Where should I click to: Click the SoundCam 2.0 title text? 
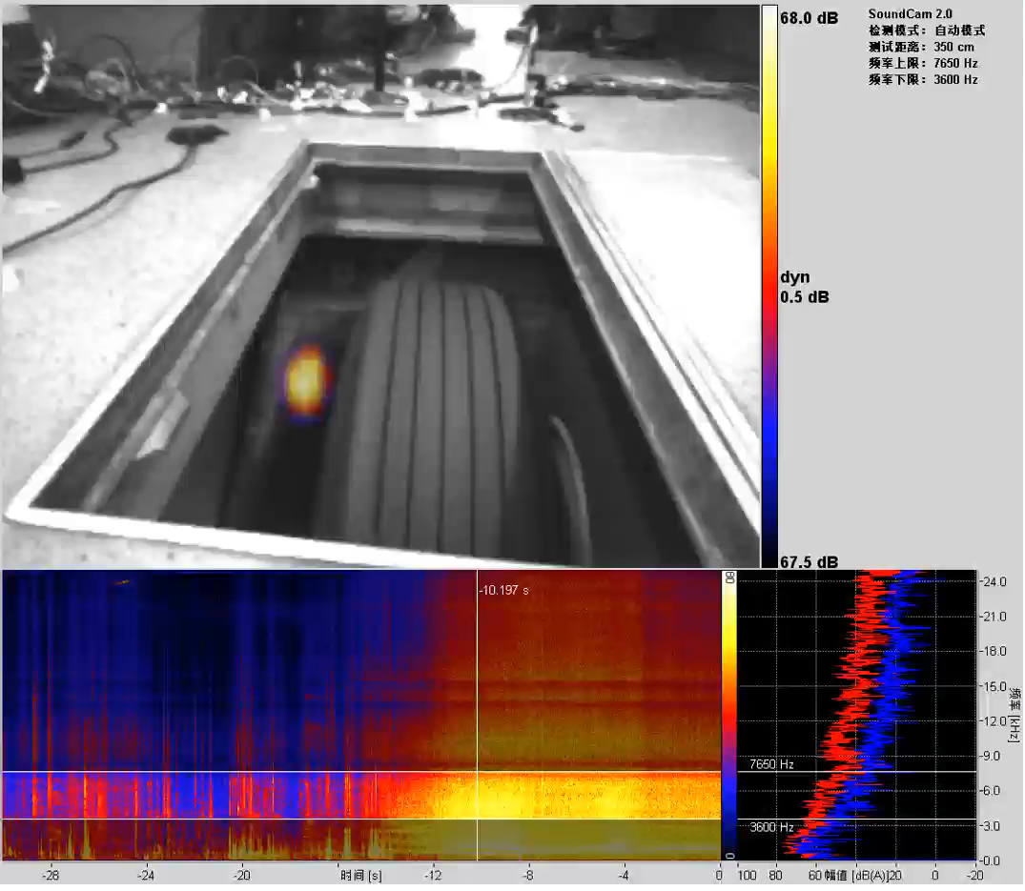click(911, 14)
